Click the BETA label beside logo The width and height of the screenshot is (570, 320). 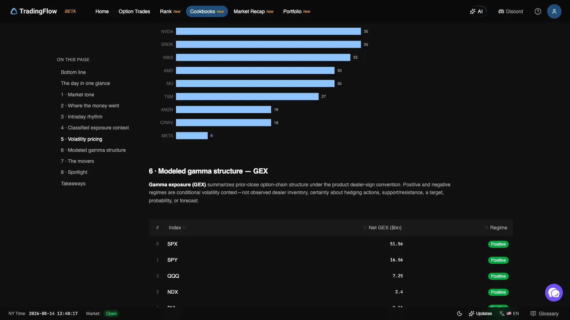point(70,11)
